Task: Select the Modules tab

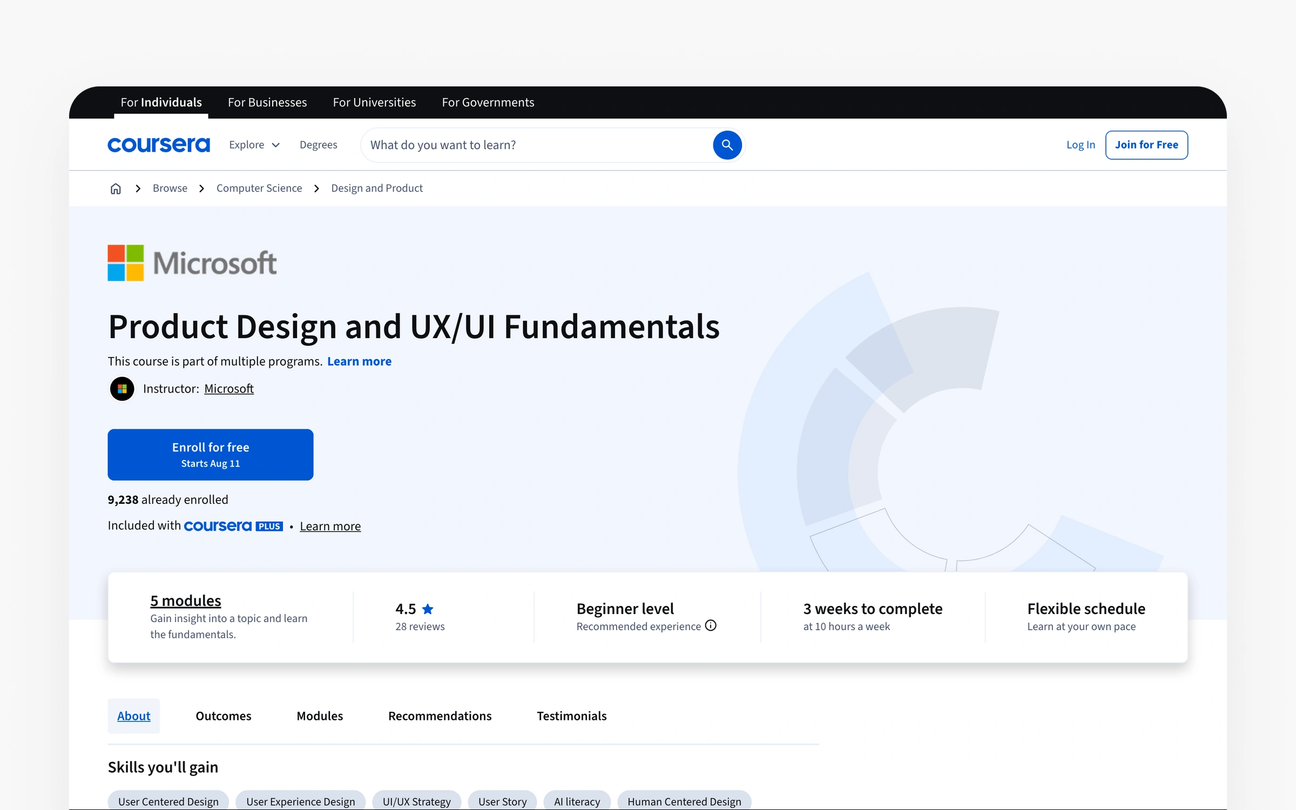Action: click(320, 716)
